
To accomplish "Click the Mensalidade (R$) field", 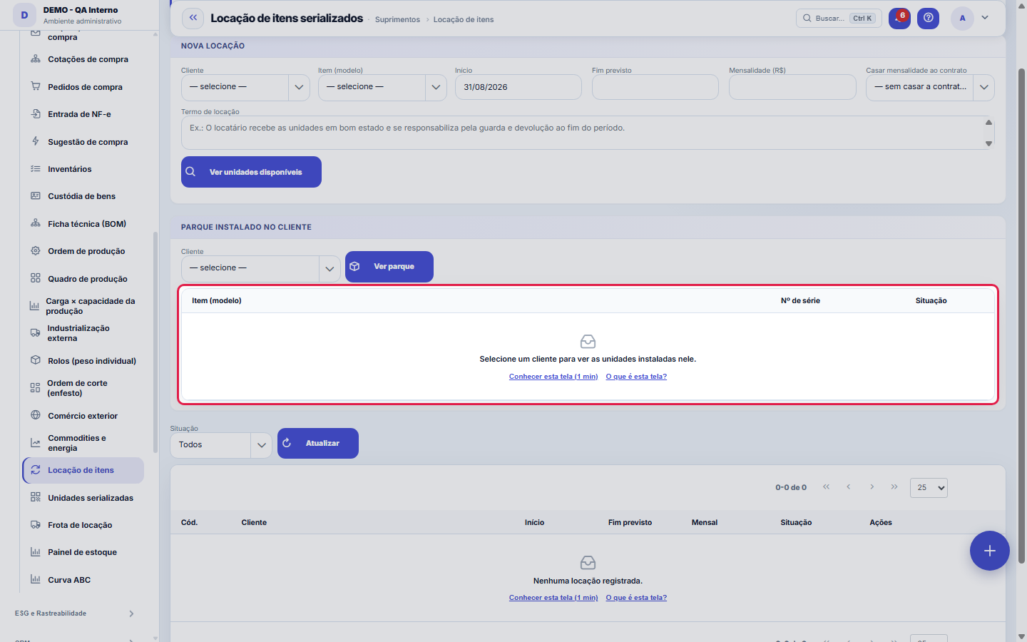I will click(792, 87).
